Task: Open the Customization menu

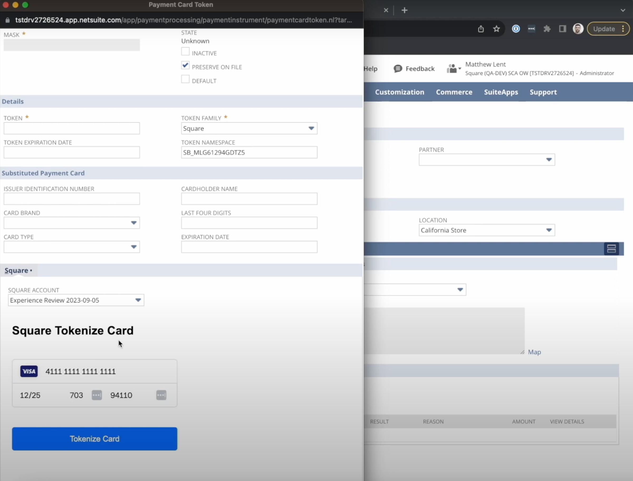Action: [x=400, y=92]
